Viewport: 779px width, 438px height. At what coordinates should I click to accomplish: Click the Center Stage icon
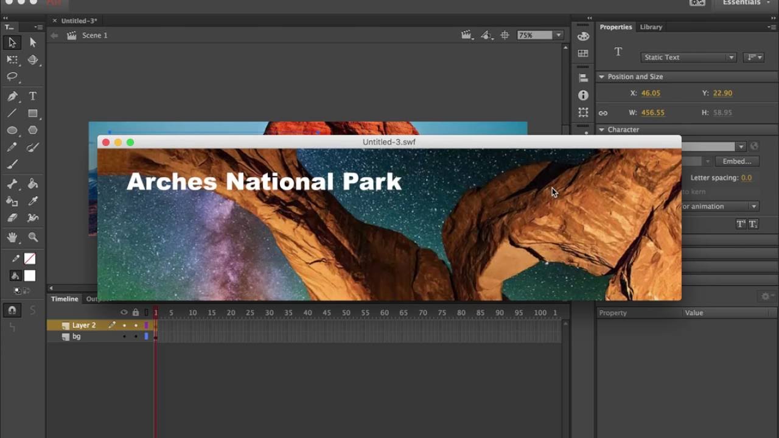pos(505,35)
